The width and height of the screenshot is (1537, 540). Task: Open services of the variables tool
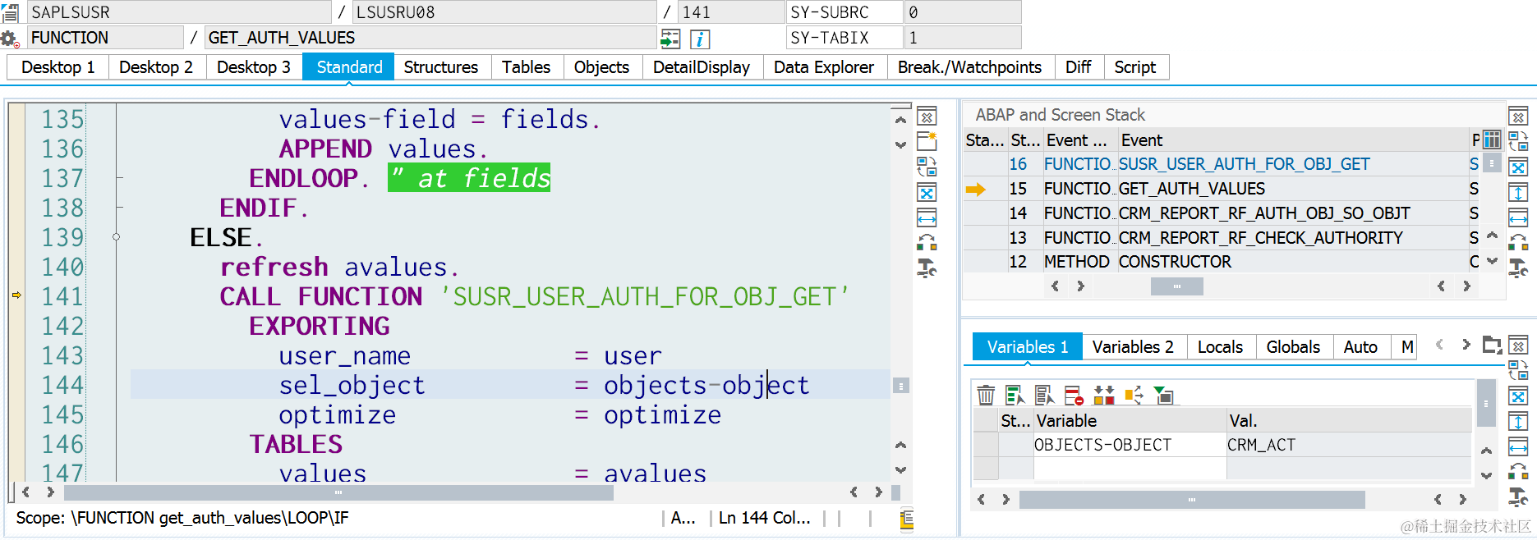coord(1518,497)
